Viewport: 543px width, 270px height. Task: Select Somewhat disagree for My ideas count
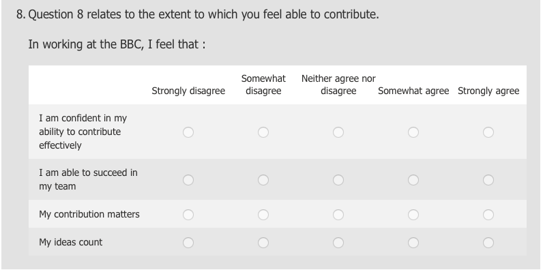tap(263, 243)
